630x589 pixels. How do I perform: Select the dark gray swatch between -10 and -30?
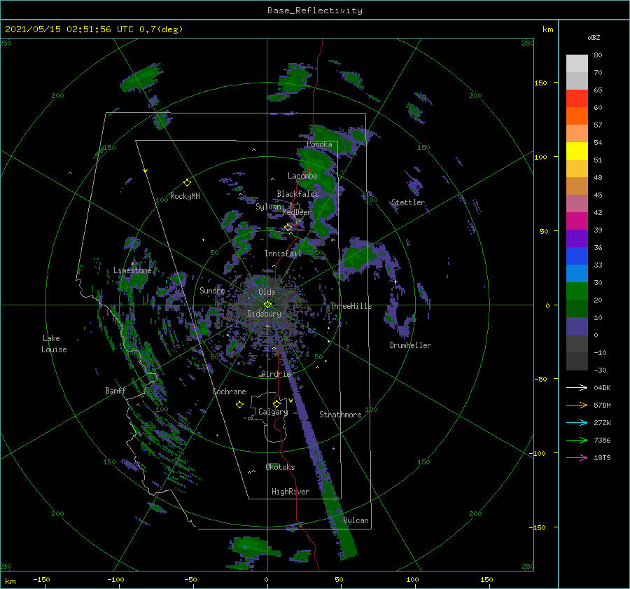coord(577,361)
